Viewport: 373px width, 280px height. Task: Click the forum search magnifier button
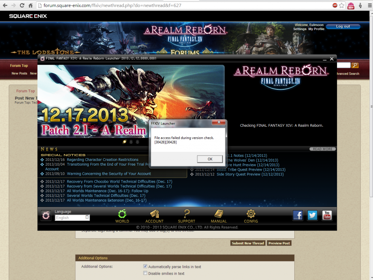tap(355, 65)
